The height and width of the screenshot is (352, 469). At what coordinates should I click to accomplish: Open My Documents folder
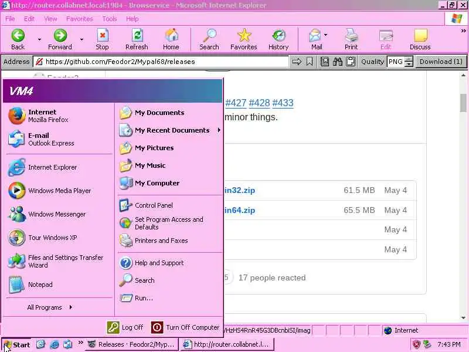pyautogui.click(x=169, y=113)
